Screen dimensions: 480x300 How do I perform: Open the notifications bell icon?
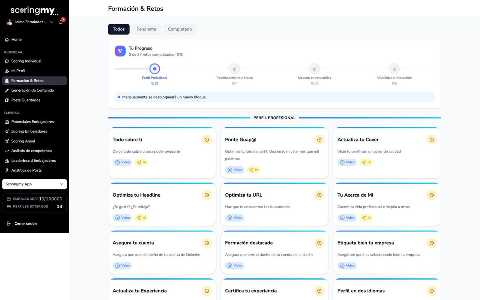61,22
